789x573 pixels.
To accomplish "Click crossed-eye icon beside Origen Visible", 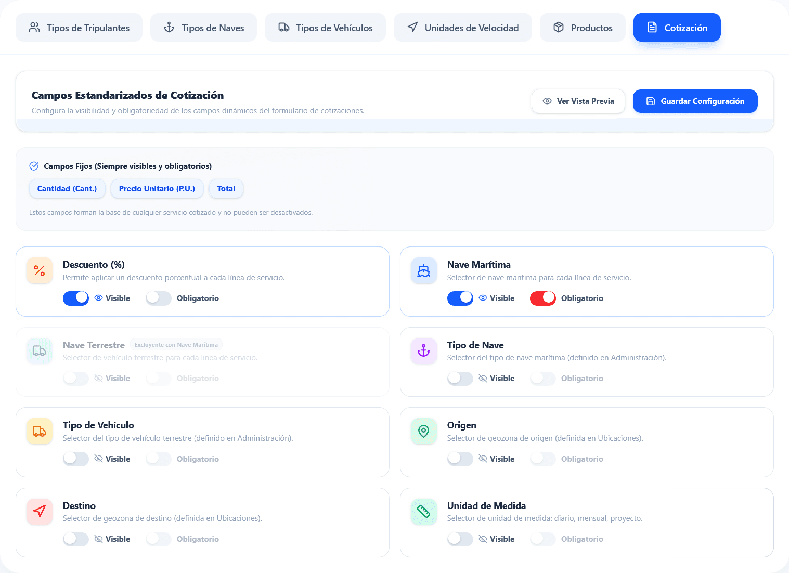I will (483, 459).
